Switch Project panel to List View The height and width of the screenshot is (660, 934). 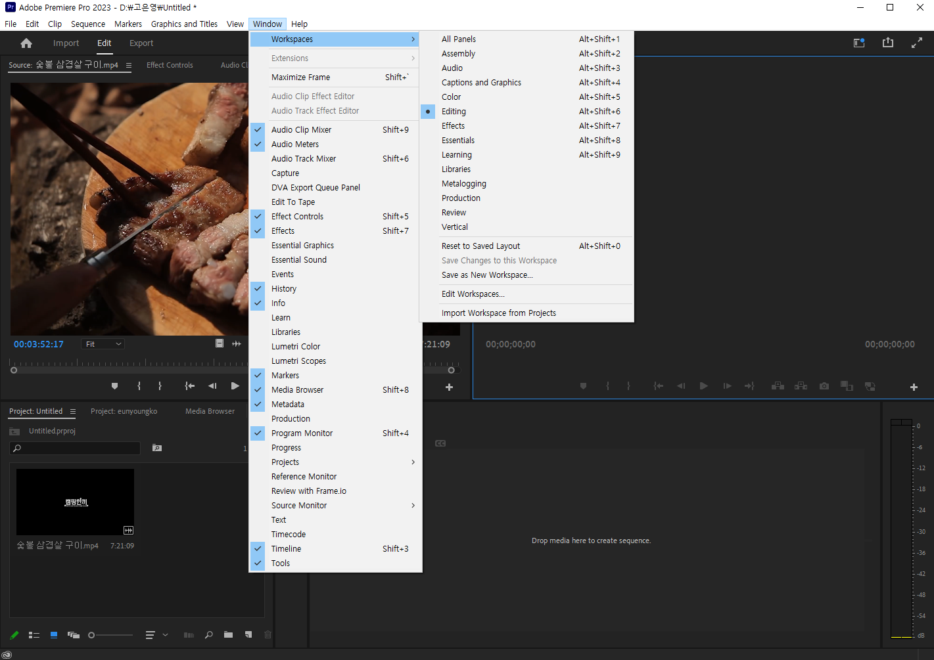click(x=34, y=635)
